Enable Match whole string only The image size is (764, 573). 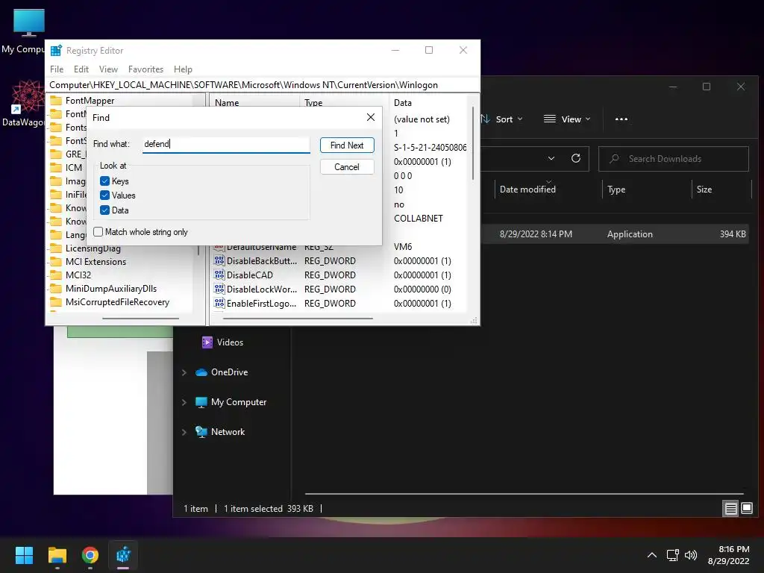[98, 232]
